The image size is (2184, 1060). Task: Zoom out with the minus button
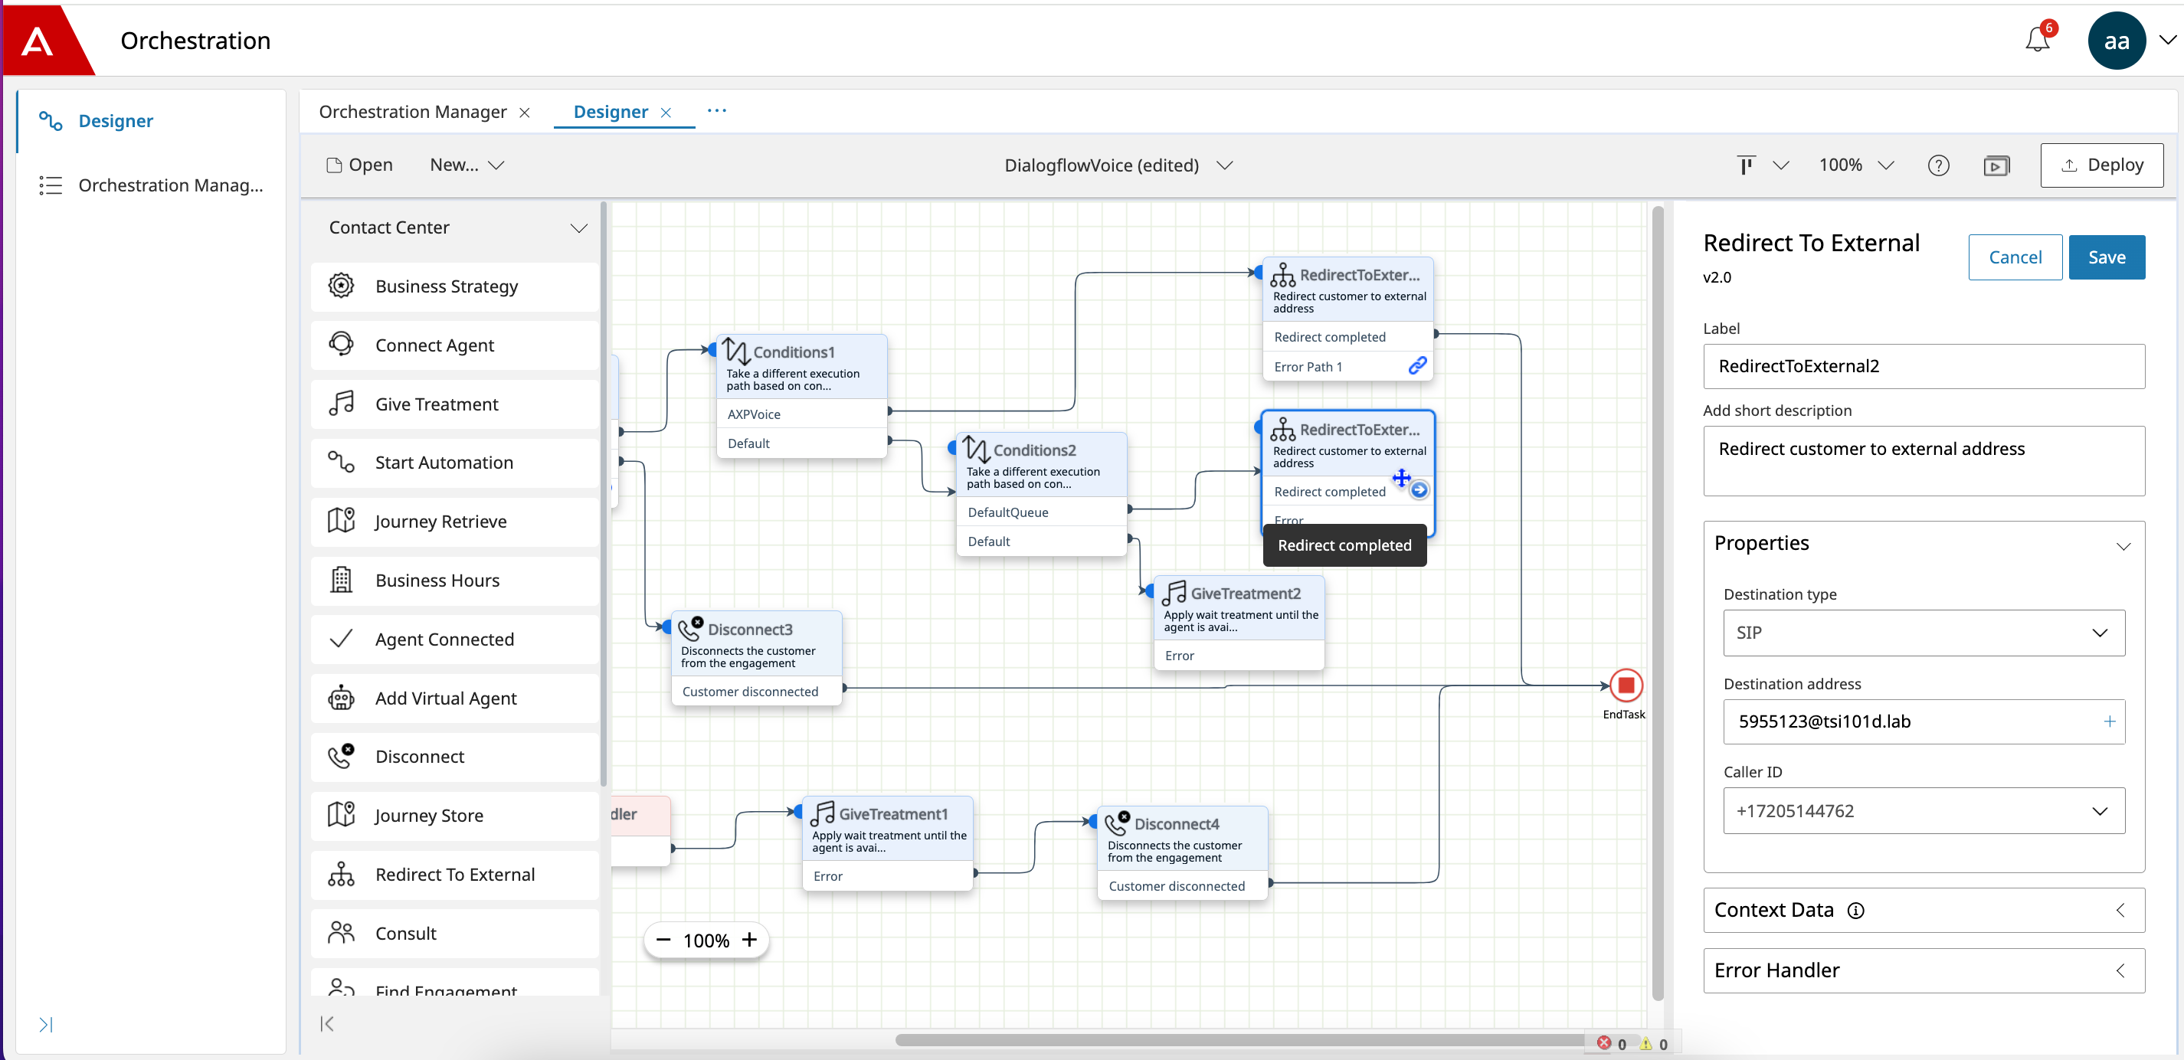coord(663,940)
